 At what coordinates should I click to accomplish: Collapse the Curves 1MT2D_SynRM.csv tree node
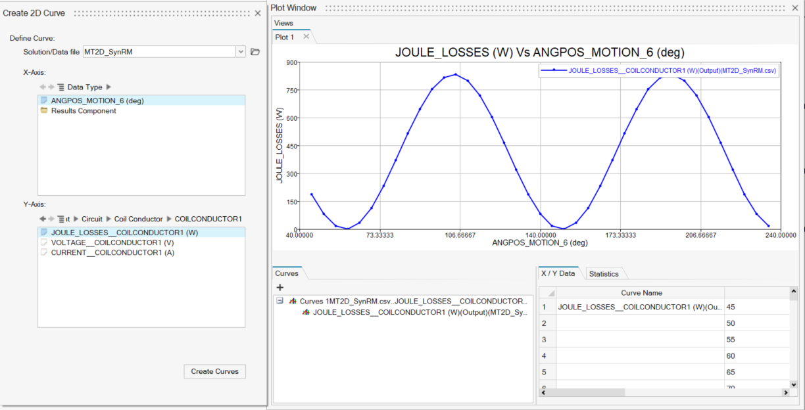click(280, 301)
